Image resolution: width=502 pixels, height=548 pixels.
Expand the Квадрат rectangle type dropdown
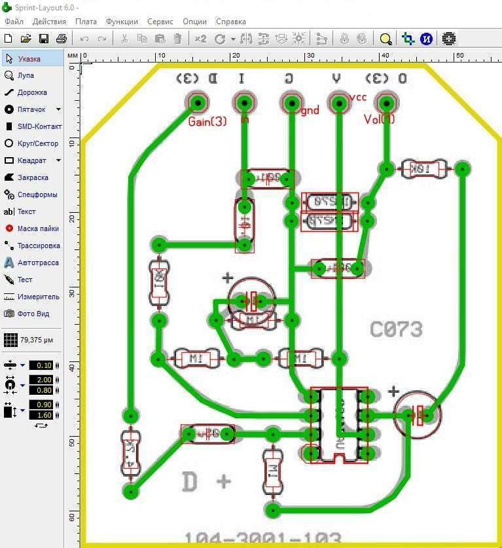pos(58,160)
